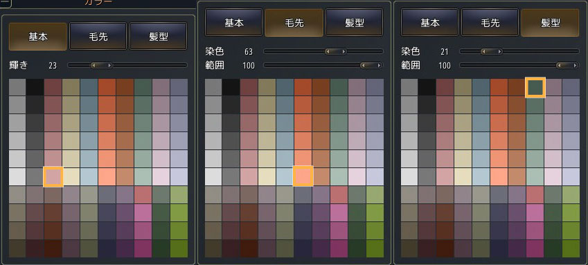Click the 輝き value 23
Viewport: 588px width, 265px height.
[x=53, y=66]
